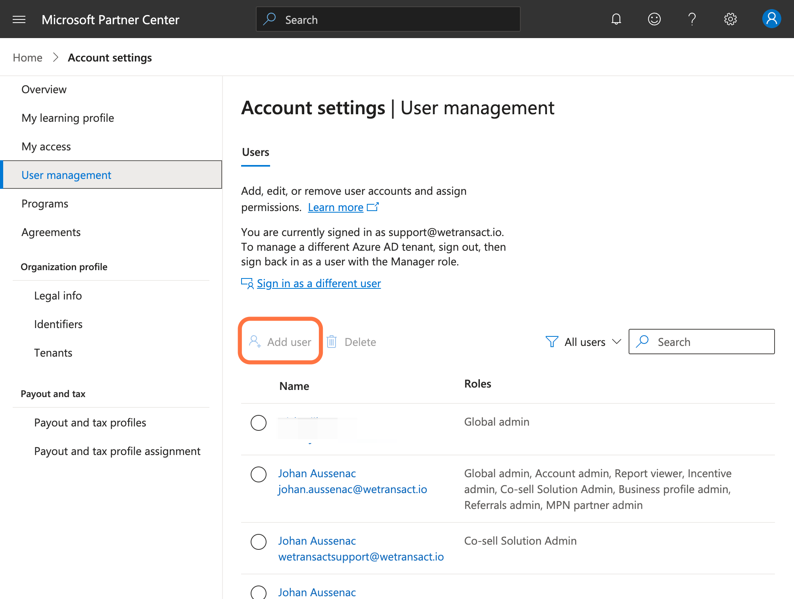Open the account profile avatar
Viewport: 794px width, 599px height.
pos(771,19)
